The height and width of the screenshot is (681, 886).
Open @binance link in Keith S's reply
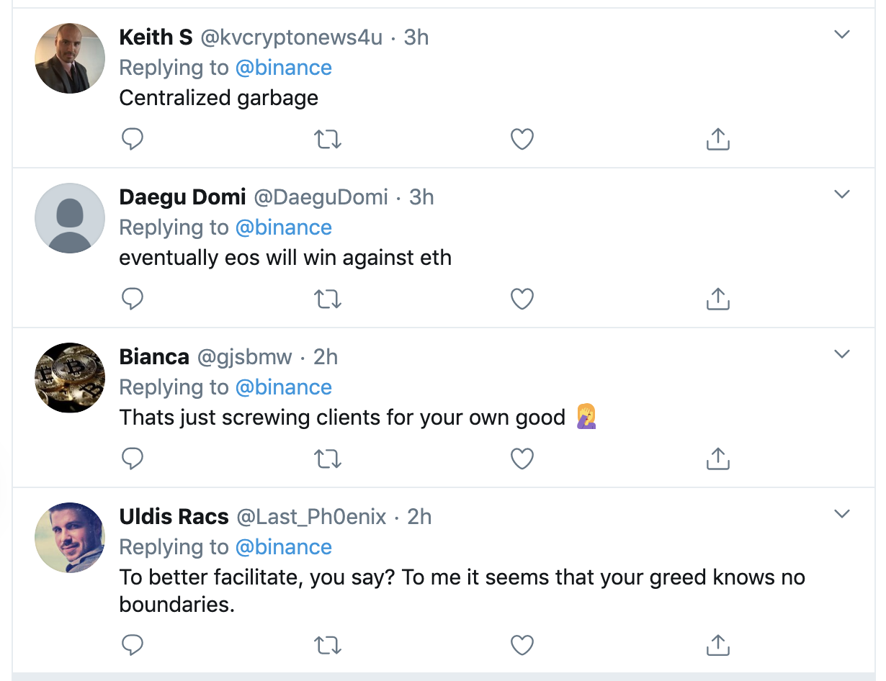[283, 68]
